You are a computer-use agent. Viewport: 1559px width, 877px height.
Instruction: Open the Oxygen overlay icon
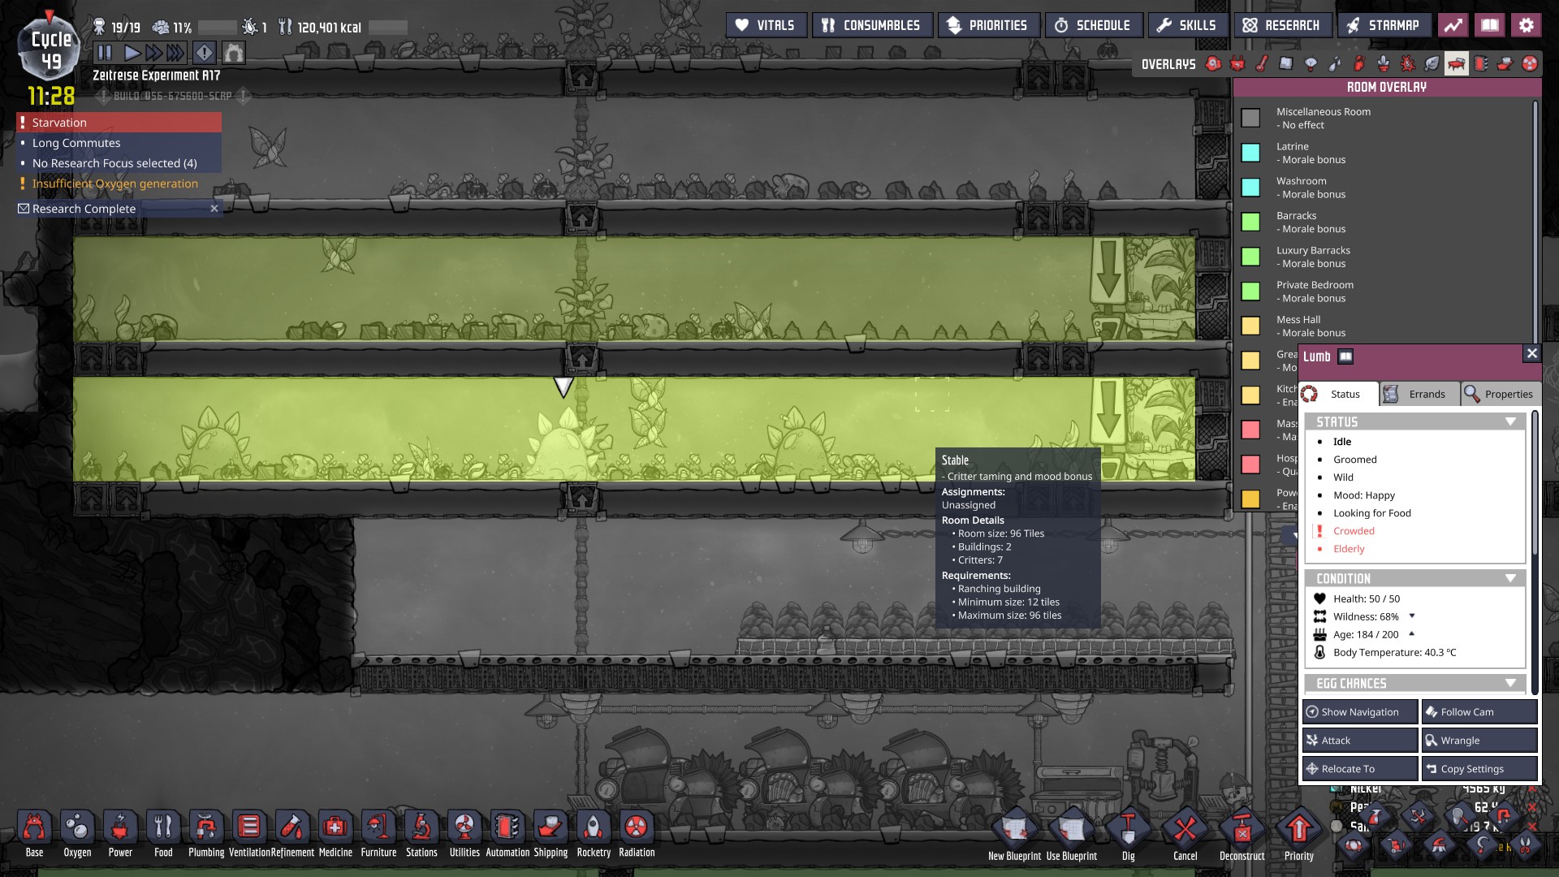pos(1213,64)
